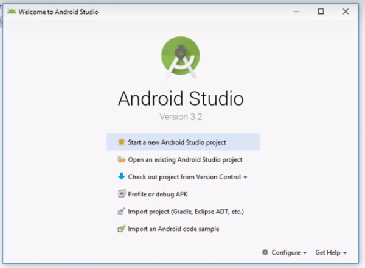Click the green Android Studio logo
This screenshot has height=268, width=365.
point(180,58)
